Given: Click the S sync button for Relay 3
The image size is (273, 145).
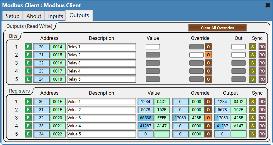Looking at the screenshot, I should point(253,63).
